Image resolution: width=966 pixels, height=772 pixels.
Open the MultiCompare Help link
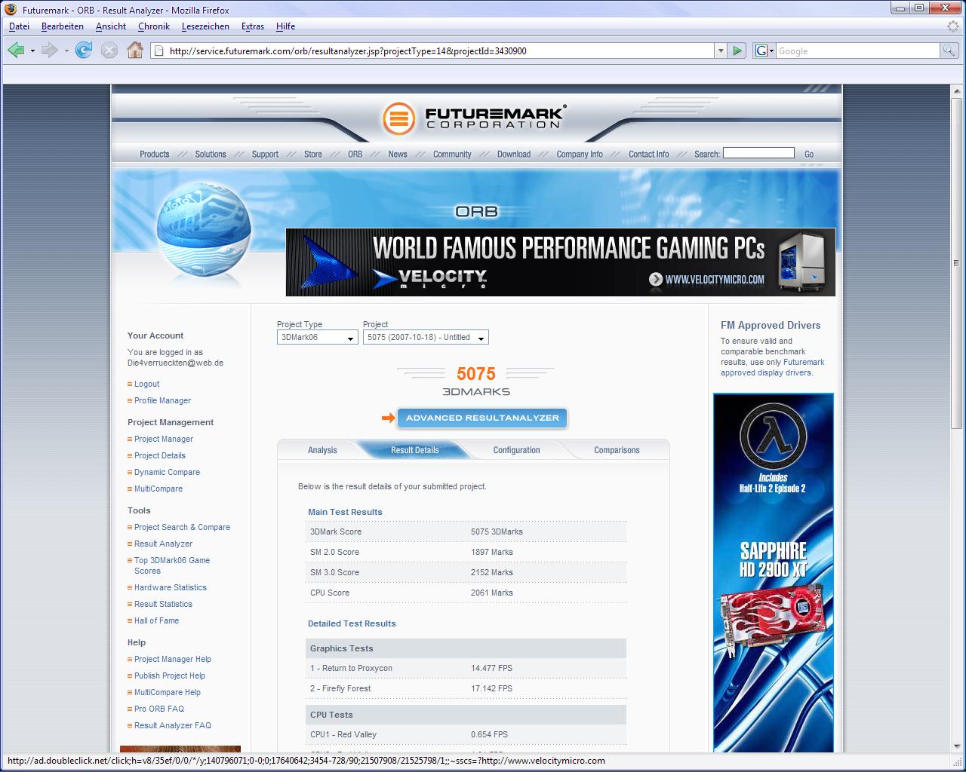click(168, 692)
